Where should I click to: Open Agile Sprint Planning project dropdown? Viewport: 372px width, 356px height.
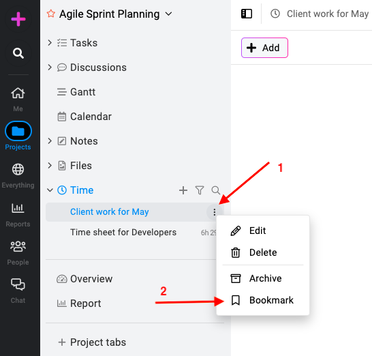click(x=168, y=14)
